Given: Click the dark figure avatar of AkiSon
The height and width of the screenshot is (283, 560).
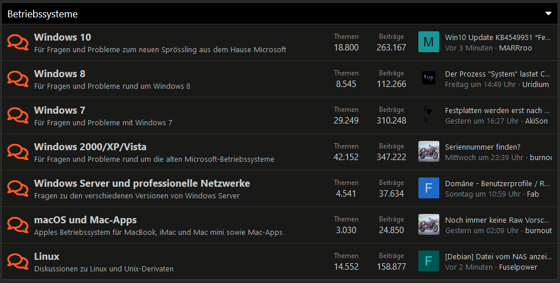Looking at the screenshot, I should [x=429, y=115].
